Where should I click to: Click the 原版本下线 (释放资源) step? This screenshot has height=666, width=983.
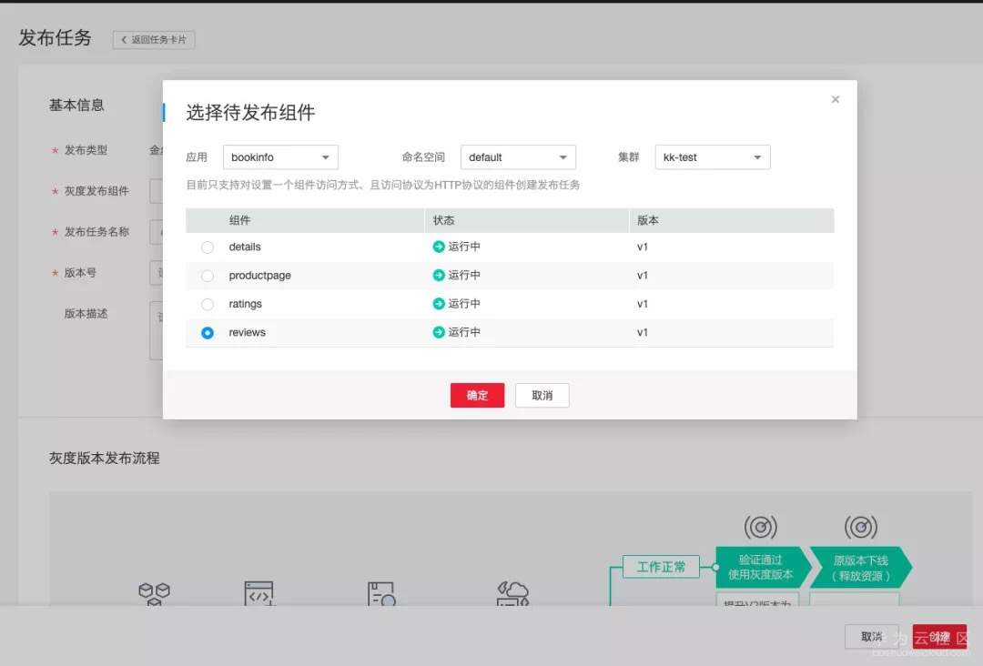pyautogui.click(x=861, y=567)
